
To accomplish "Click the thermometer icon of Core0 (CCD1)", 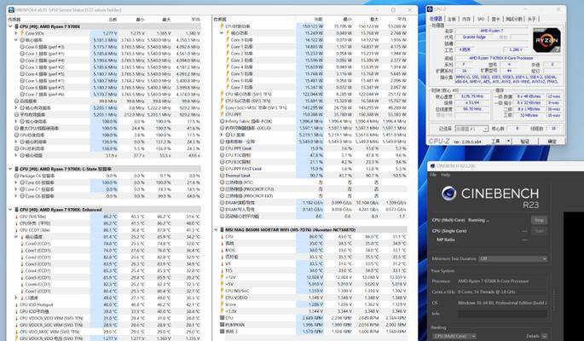I will click(22, 244).
